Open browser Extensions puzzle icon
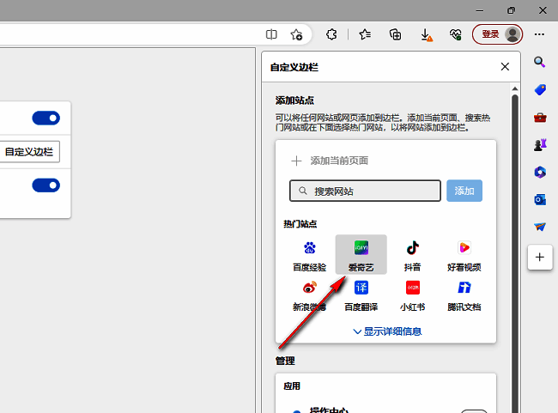This screenshot has width=558, height=413. [331, 34]
